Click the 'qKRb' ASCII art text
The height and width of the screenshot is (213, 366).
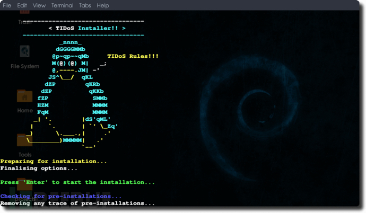(x=92, y=84)
